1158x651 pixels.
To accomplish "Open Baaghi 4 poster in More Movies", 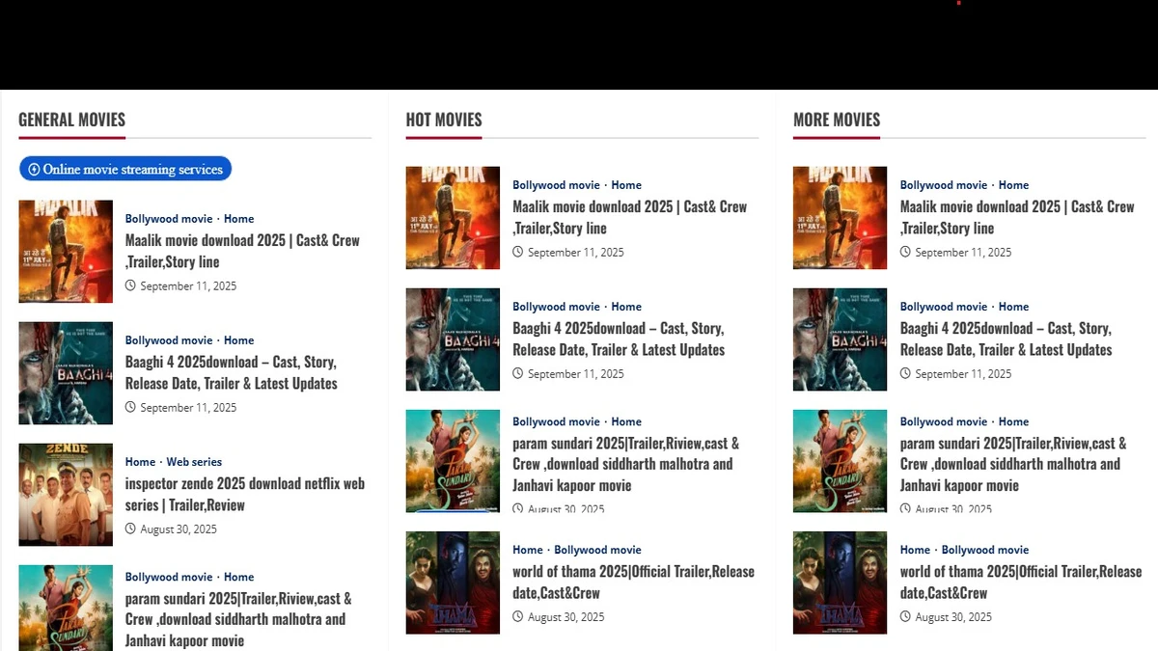I will pyautogui.click(x=840, y=339).
